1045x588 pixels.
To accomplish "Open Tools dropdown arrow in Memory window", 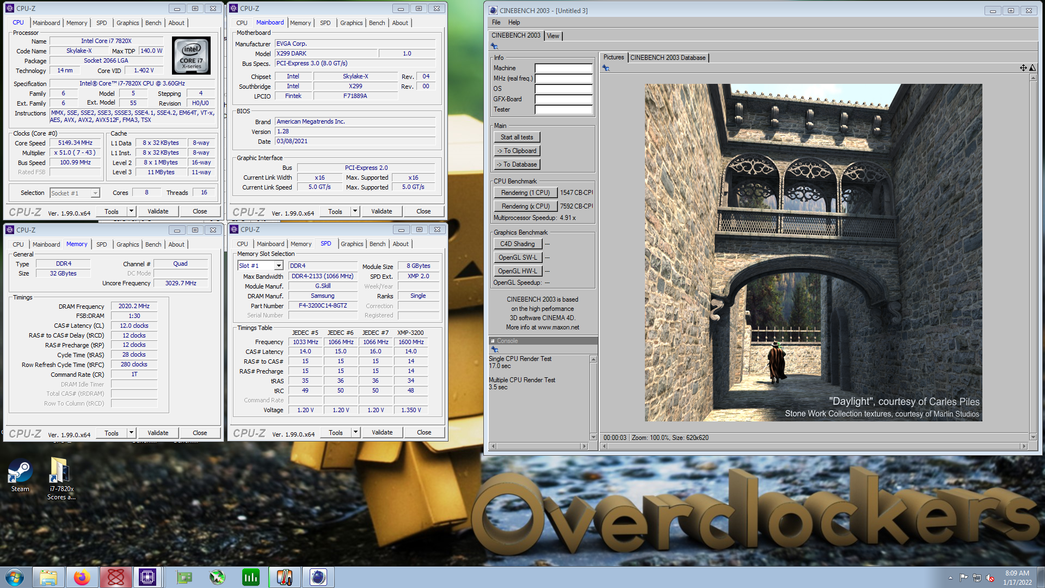I will click(131, 433).
